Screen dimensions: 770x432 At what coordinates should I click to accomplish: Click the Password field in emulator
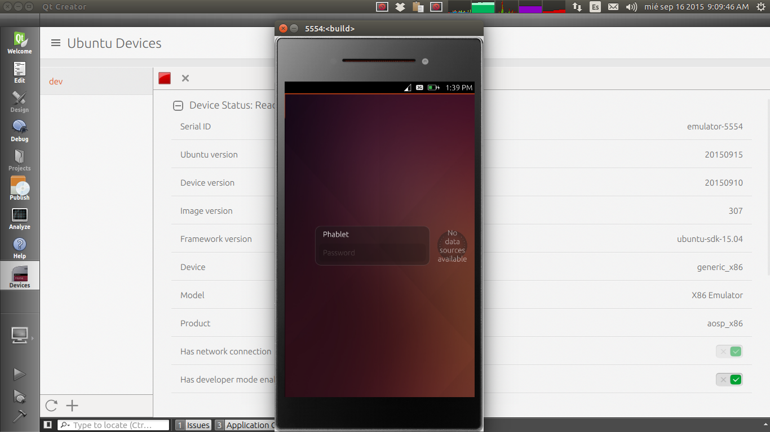click(372, 253)
